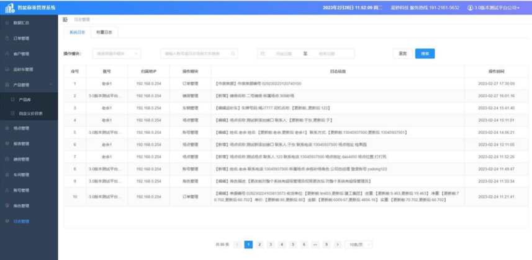The width and height of the screenshot is (532, 260).
Task: Go to page 2 in pagination
Action: pos(259,245)
